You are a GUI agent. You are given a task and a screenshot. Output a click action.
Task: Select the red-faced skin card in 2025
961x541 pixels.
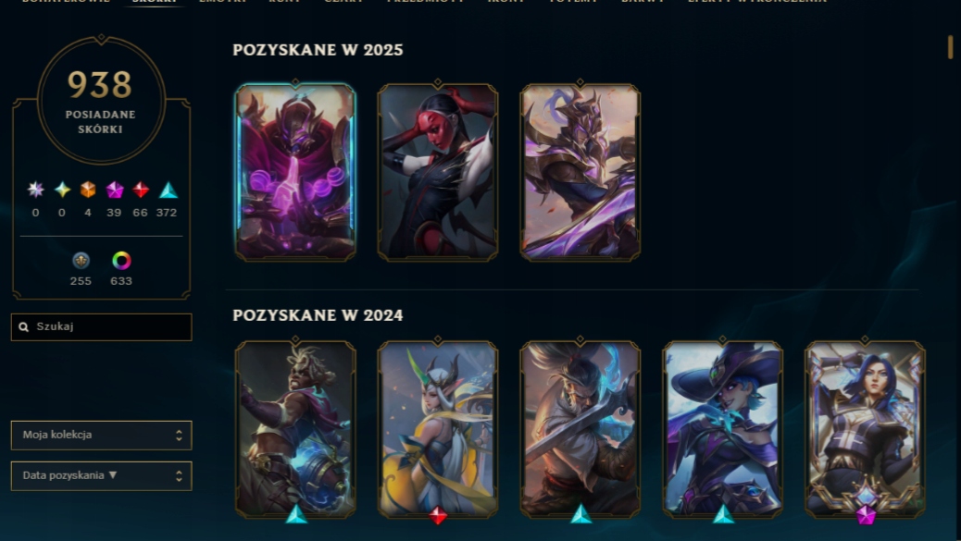[x=438, y=171]
